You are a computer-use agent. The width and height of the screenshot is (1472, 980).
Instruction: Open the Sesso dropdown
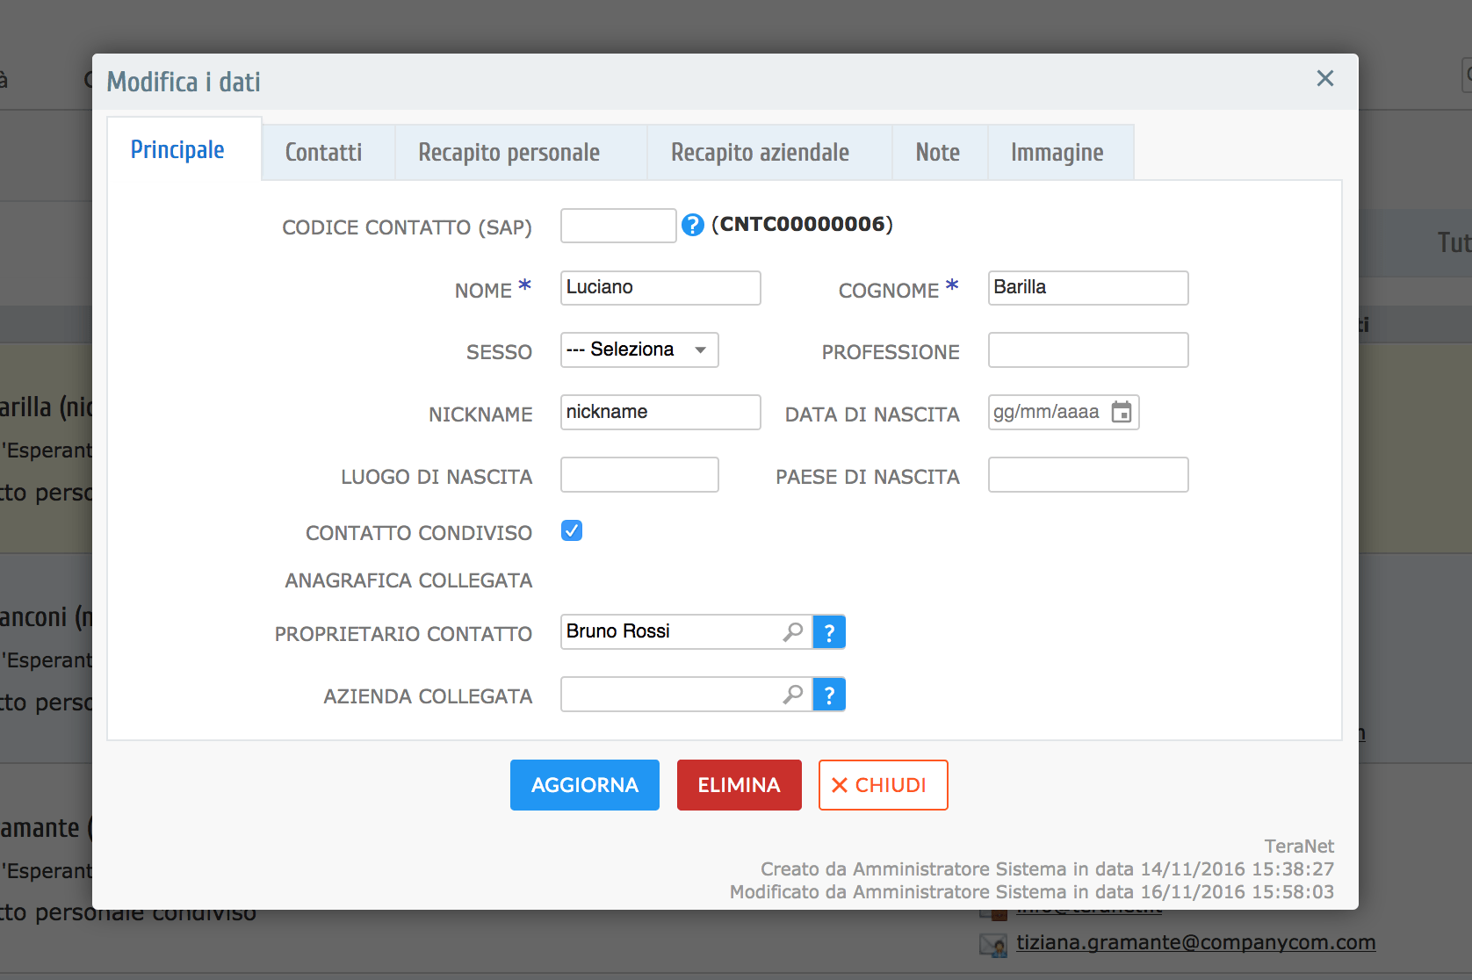(x=639, y=349)
